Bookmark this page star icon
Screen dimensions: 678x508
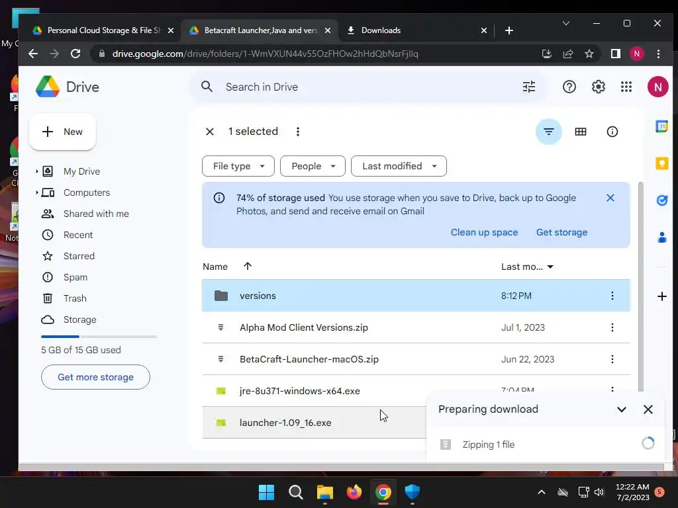(x=589, y=54)
